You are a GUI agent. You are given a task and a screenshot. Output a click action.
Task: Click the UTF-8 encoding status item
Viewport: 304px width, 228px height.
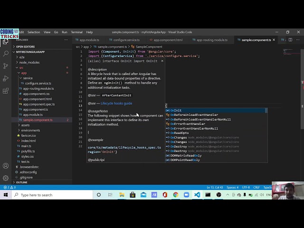click(x=246, y=188)
